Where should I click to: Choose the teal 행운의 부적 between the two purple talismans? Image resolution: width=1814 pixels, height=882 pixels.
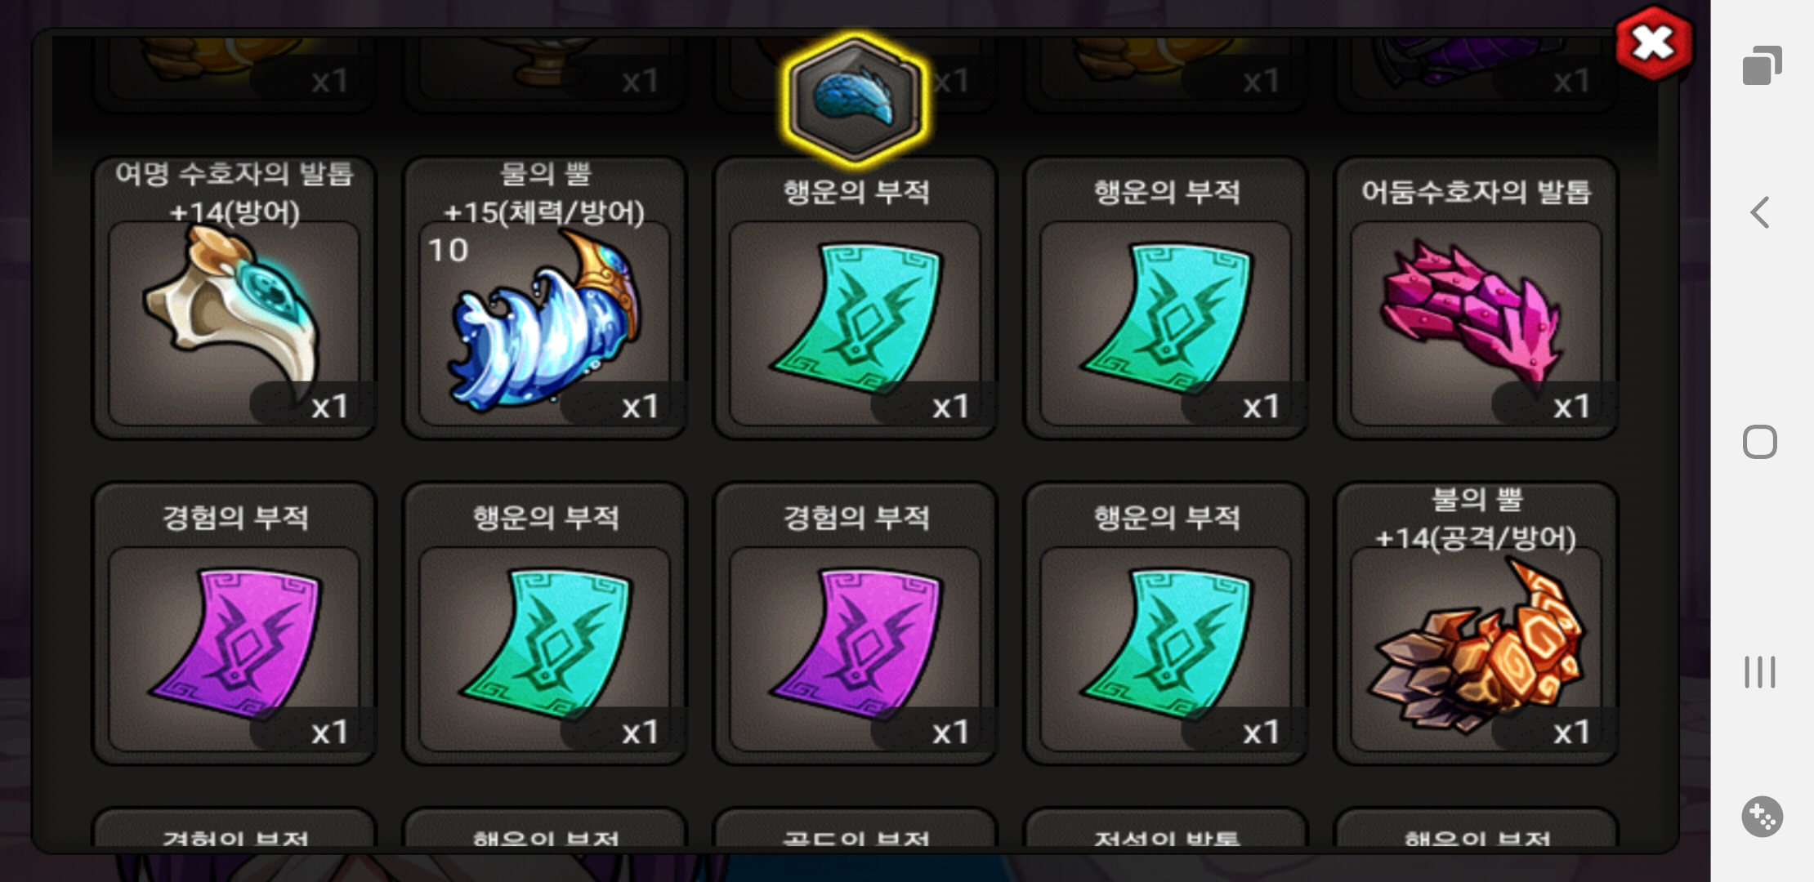(x=545, y=624)
